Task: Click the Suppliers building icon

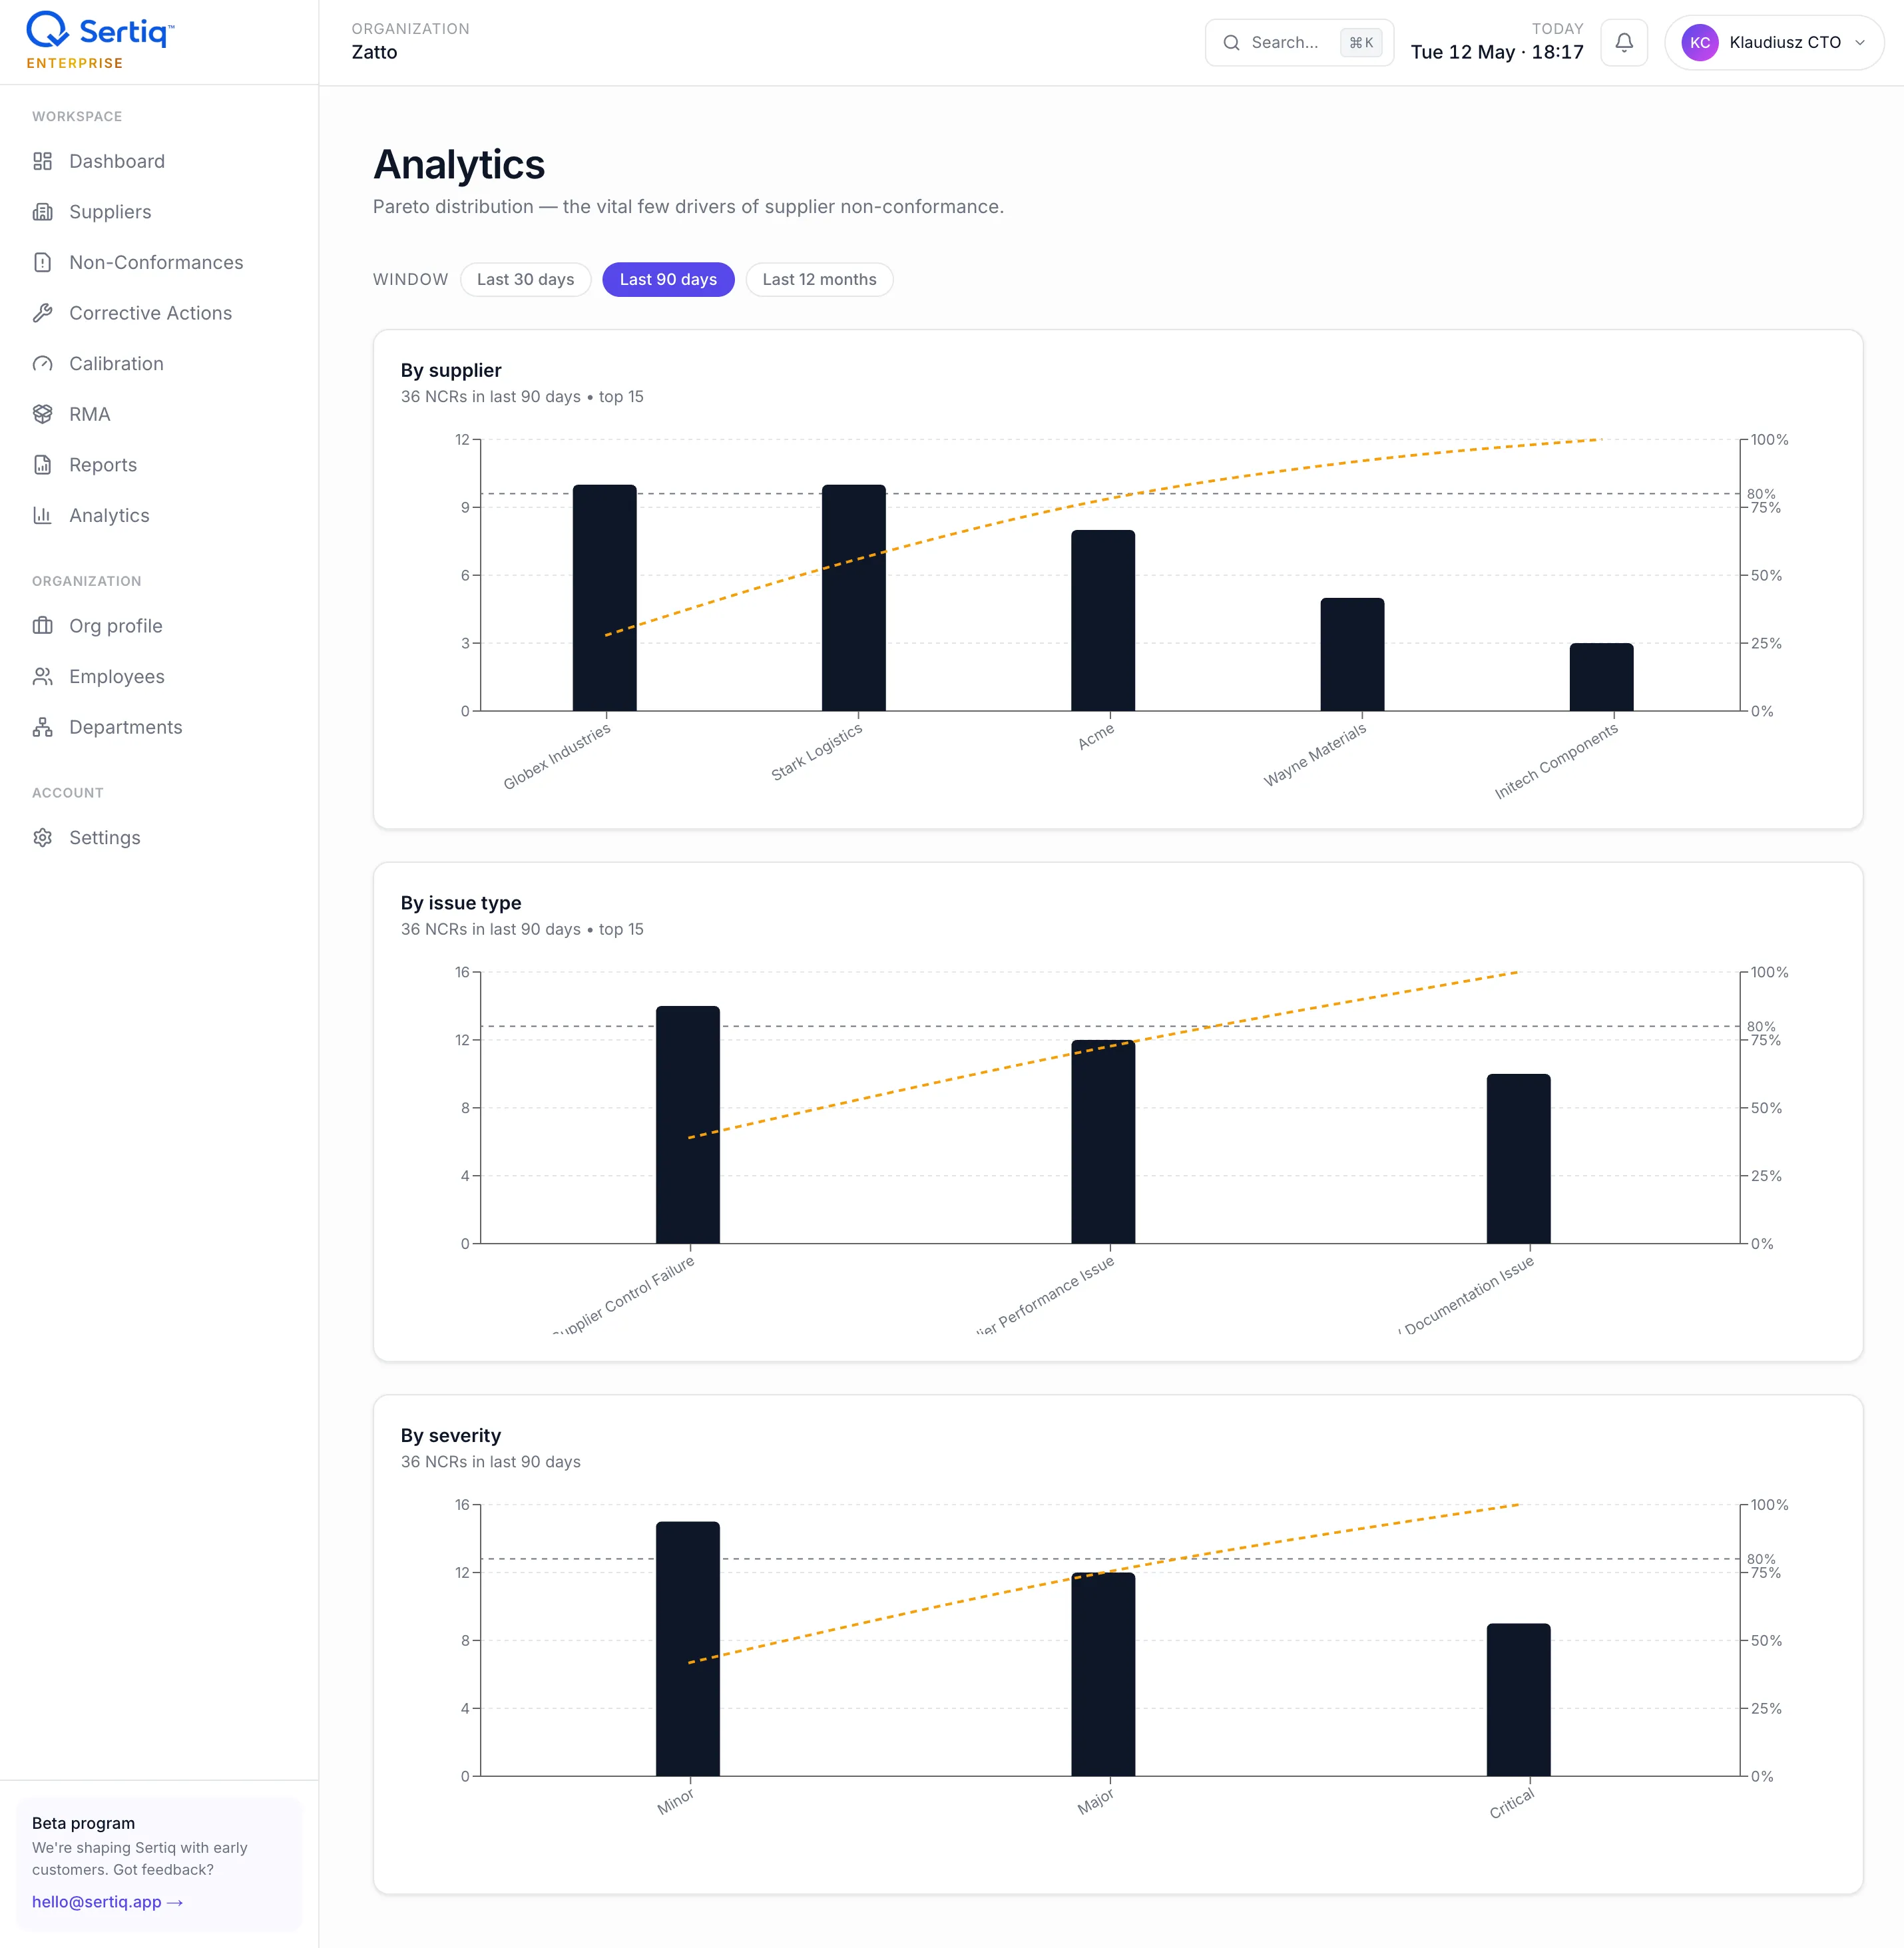Action: (x=42, y=212)
